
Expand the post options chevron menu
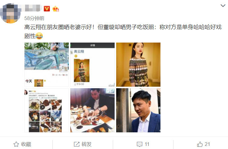(223, 6)
